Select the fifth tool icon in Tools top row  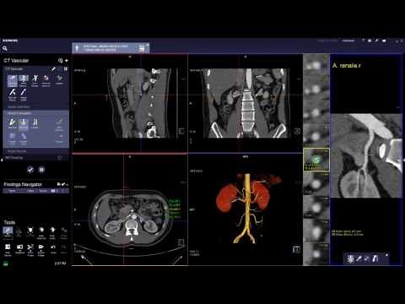[x=52, y=232]
